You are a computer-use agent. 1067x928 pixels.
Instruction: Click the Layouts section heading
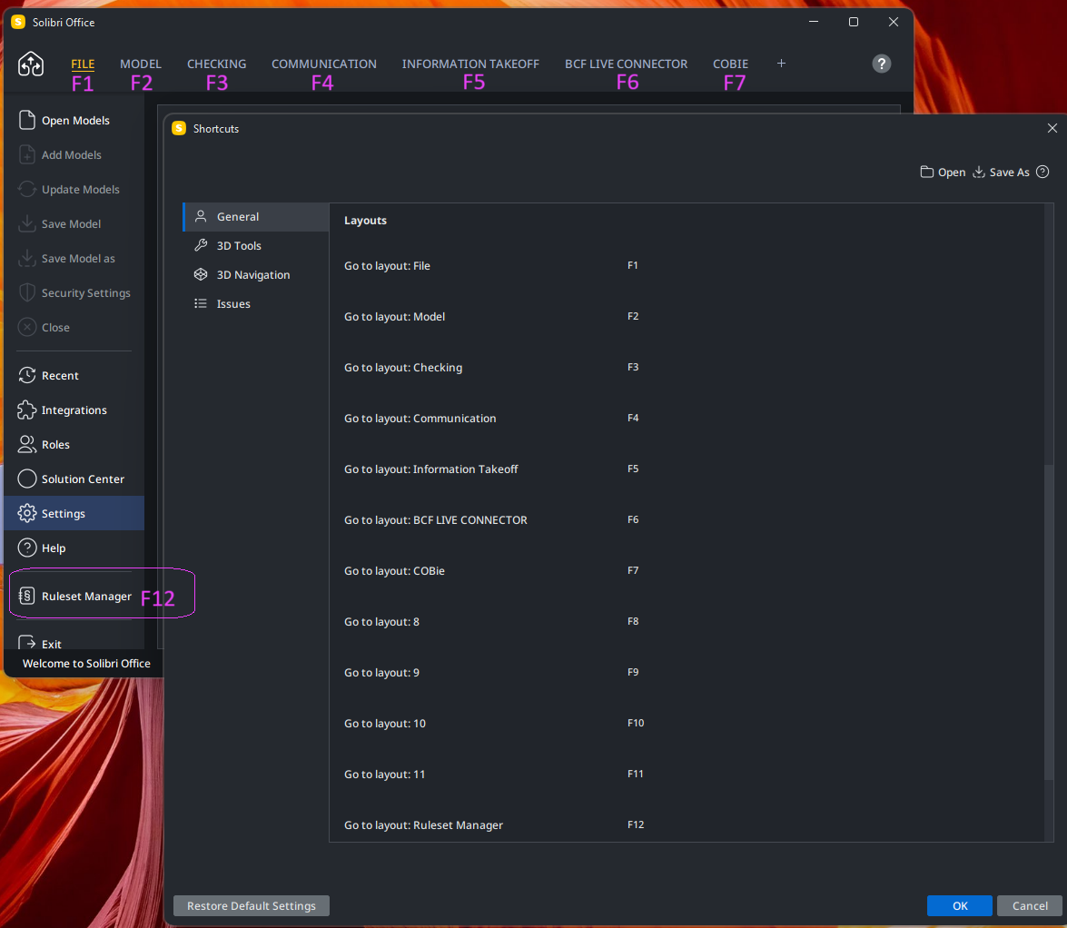[x=365, y=221]
